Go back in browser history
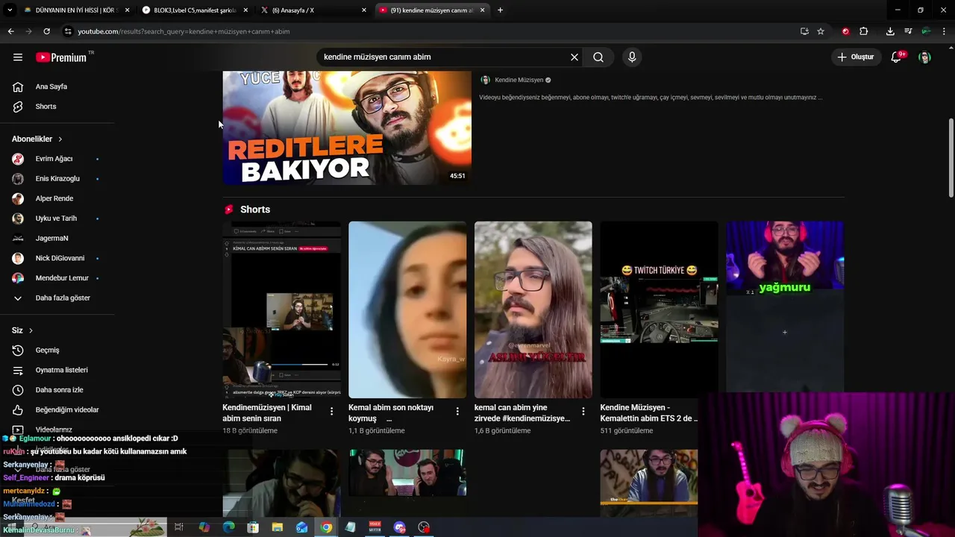This screenshot has height=537, width=955. click(x=10, y=31)
